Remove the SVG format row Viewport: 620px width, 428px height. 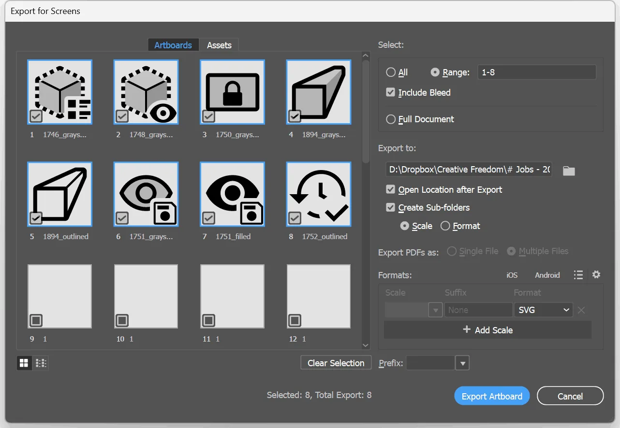pos(581,310)
